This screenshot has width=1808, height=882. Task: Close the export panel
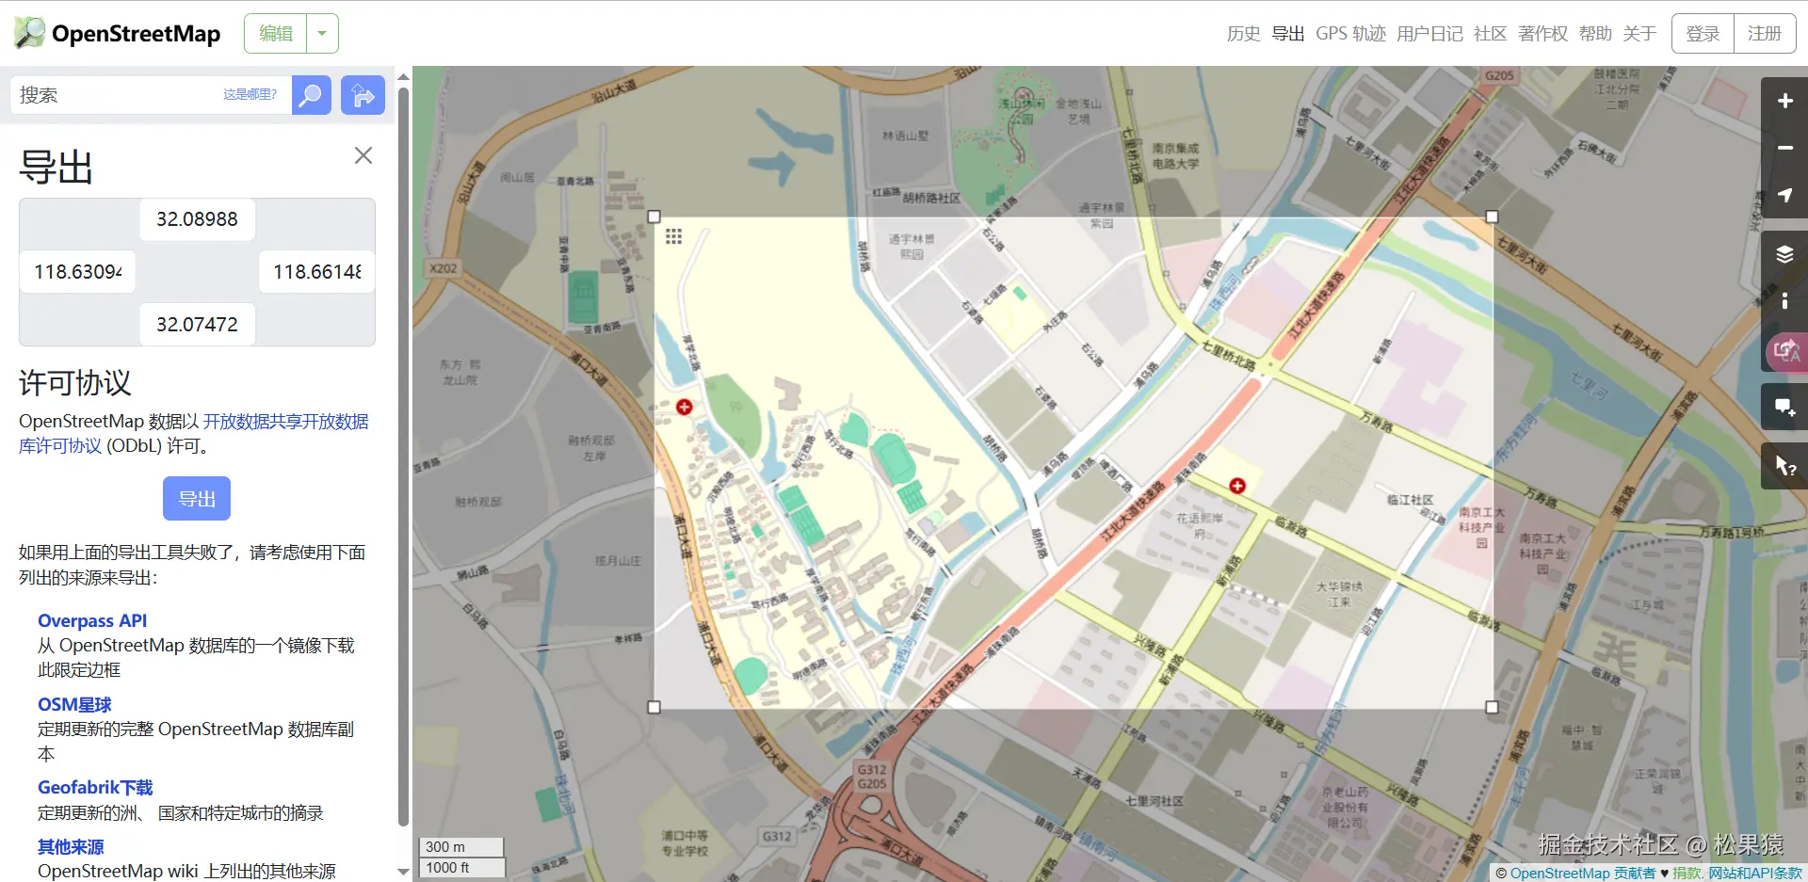coord(363,155)
